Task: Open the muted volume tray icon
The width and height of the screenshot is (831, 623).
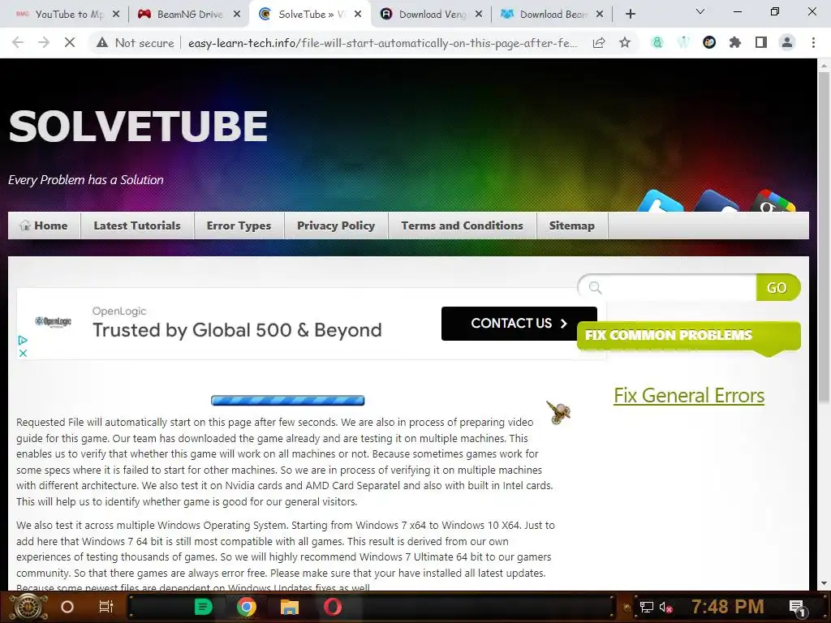Action: 665,607
